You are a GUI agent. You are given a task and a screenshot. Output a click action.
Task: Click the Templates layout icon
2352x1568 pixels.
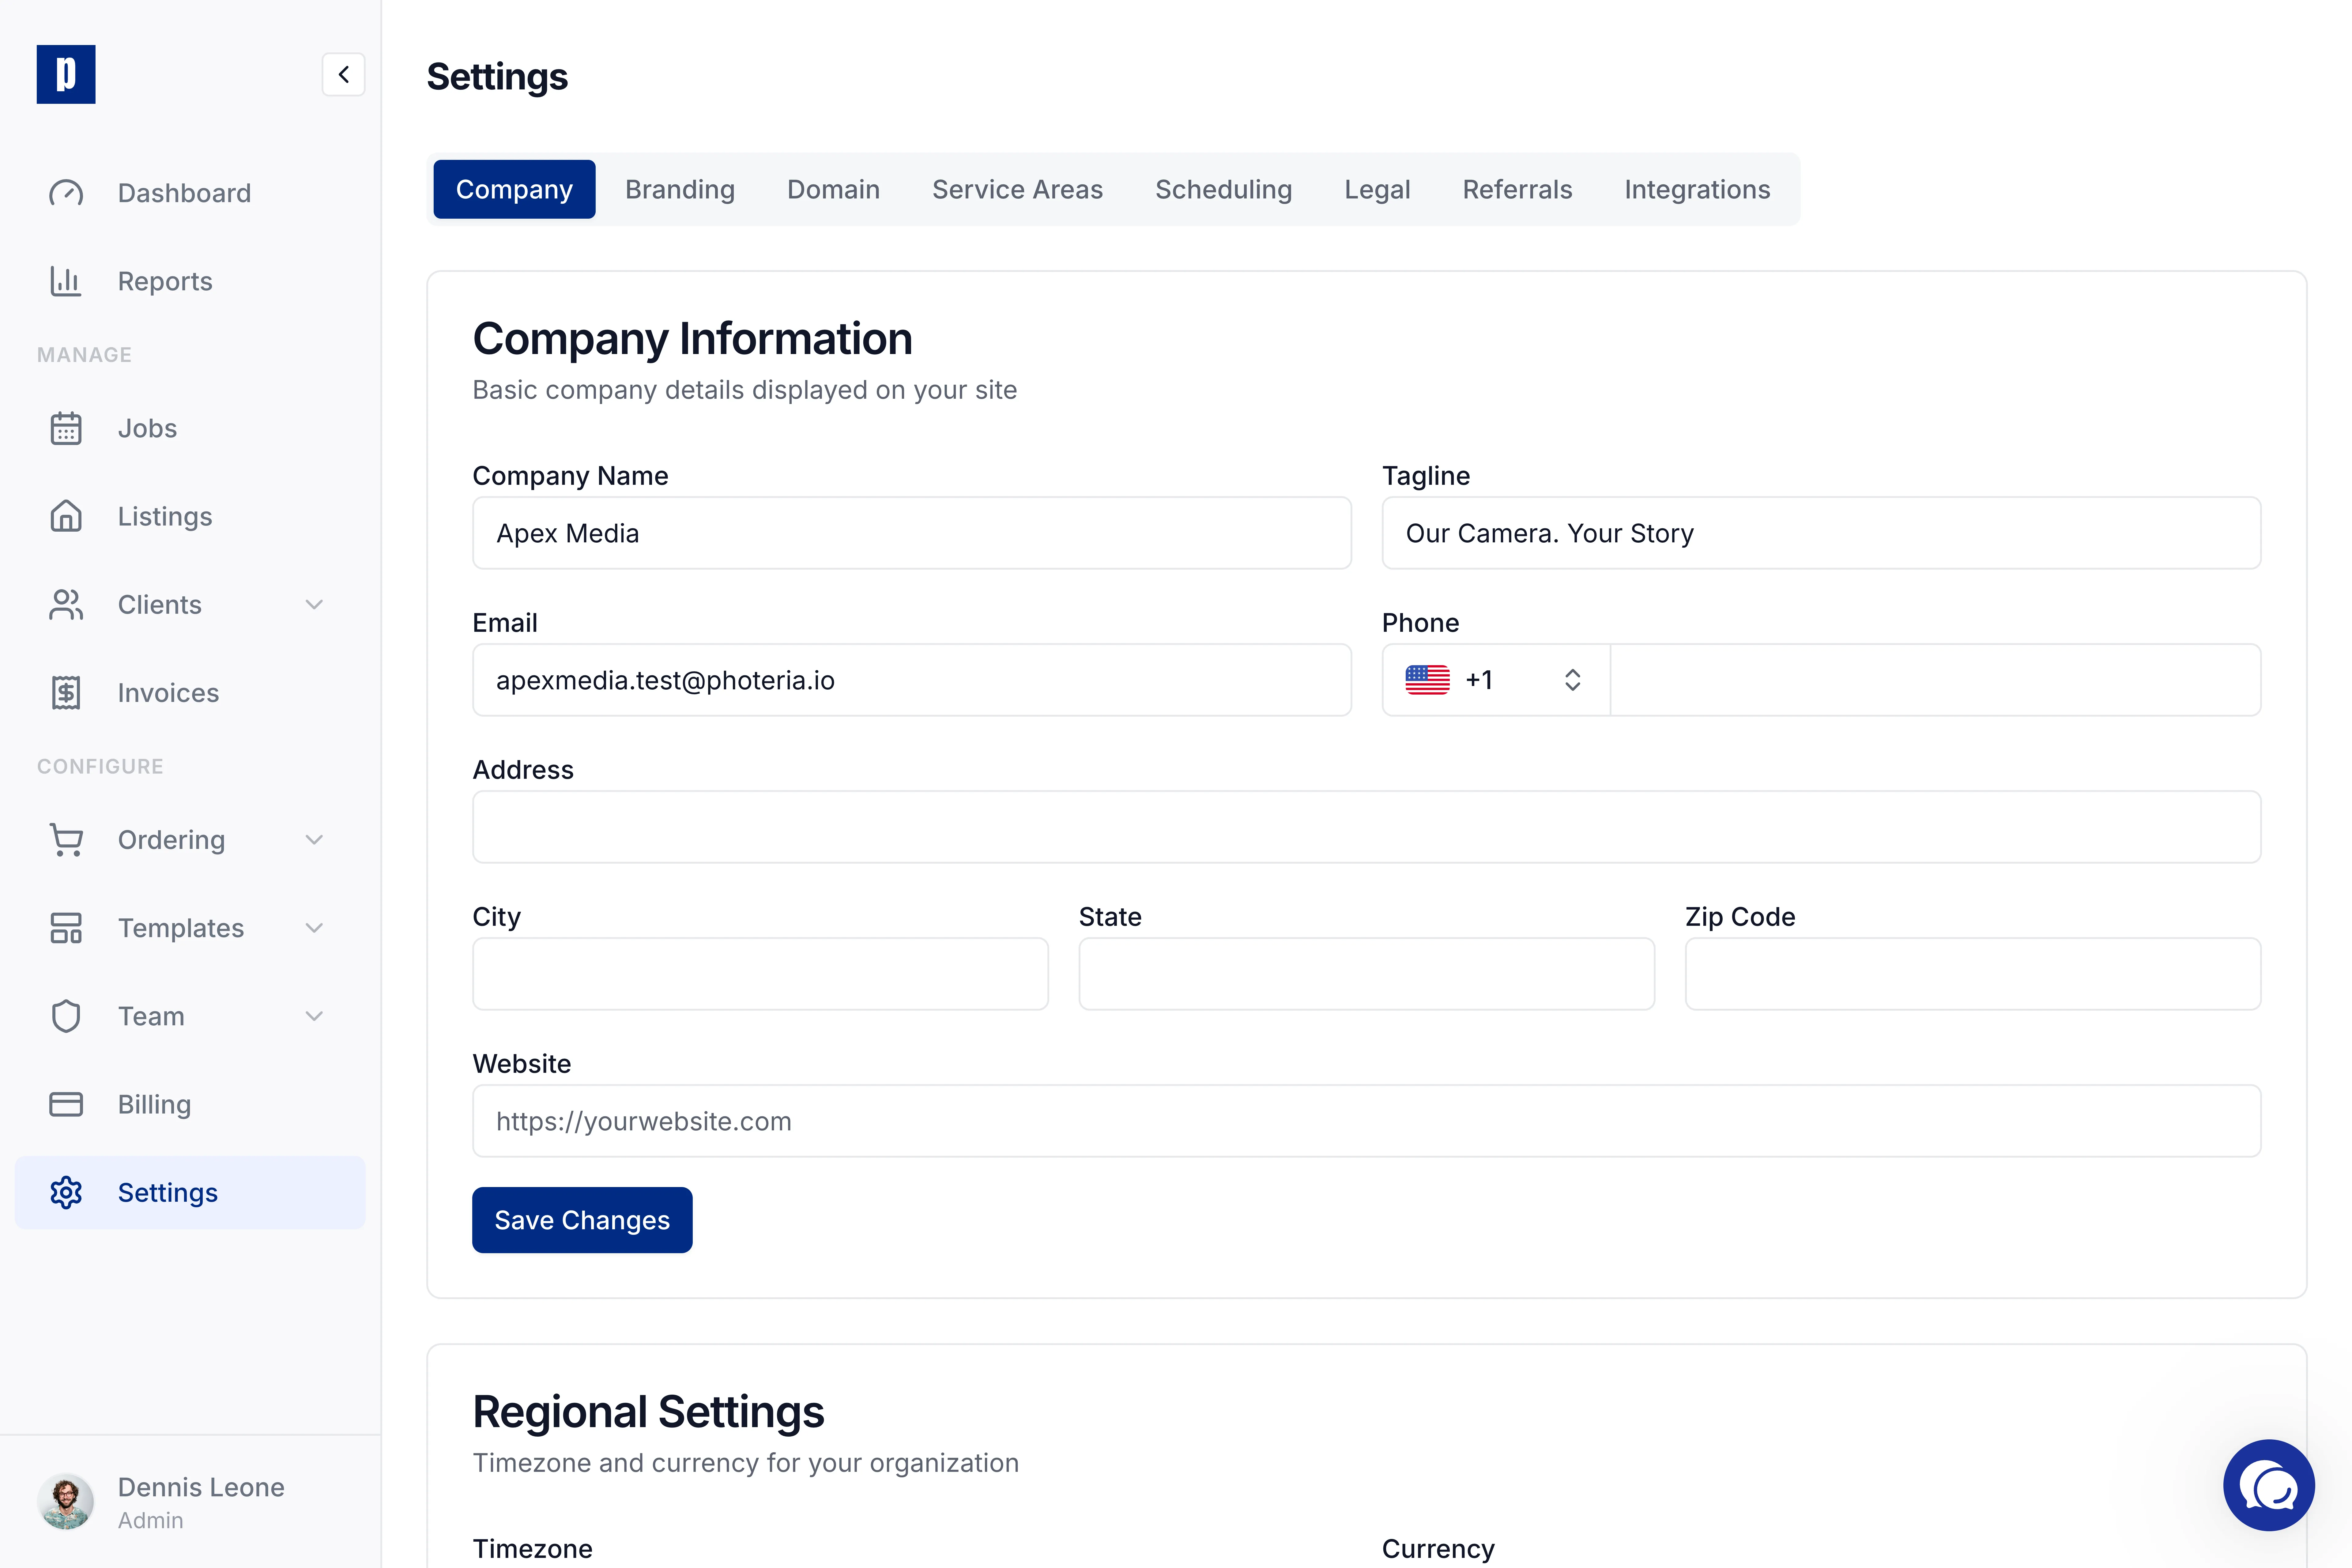[x=66, y=928]
